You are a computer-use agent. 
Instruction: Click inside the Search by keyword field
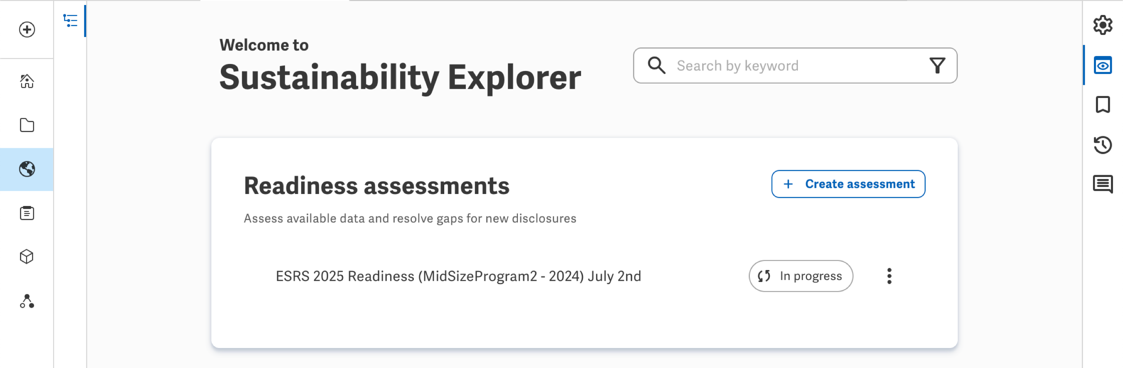(x=776, y=65)
